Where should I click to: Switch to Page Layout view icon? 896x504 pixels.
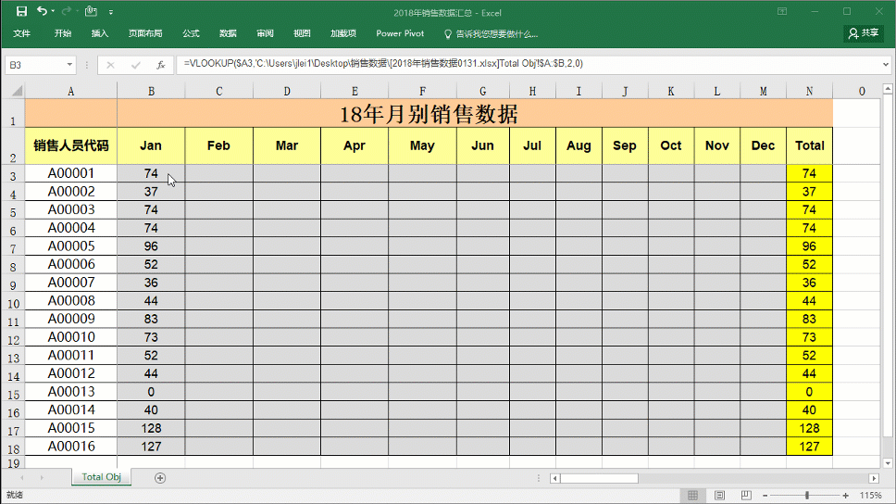719,496
